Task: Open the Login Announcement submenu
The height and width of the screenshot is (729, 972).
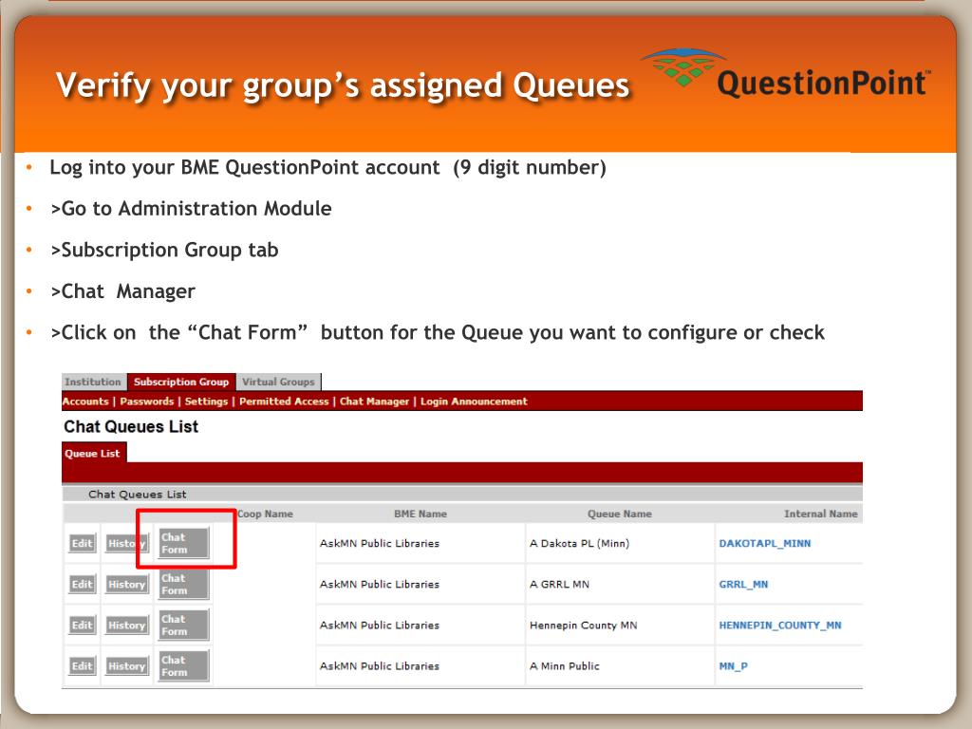Action: coord(474,402)
